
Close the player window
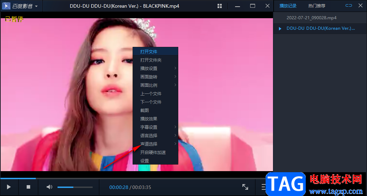[267, 6]
